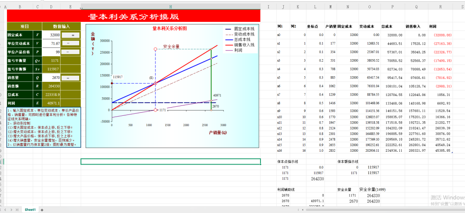The width and height of the screenshot is (465, 213).
Task: Select the 保本额指示线 label cell
Action: coord(348,162)
